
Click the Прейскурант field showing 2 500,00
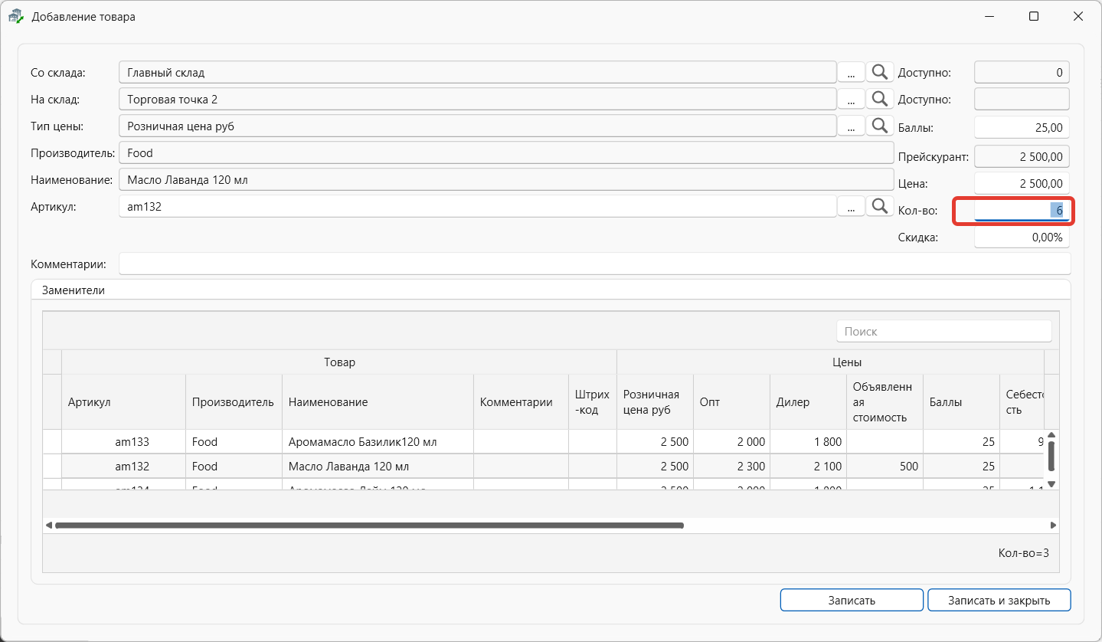pos(1022,156)
